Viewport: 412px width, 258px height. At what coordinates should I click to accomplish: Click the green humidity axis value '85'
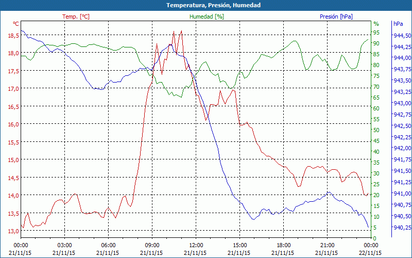coord(376,54)
